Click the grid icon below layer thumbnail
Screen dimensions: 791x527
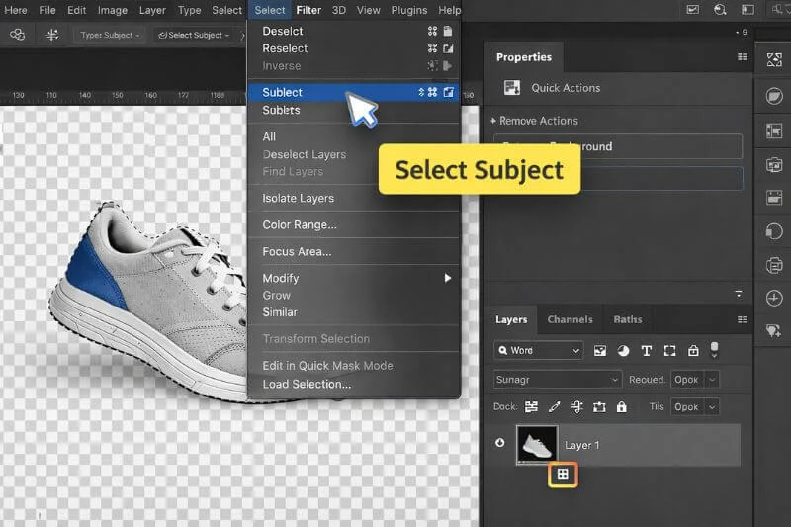(563, 474)
